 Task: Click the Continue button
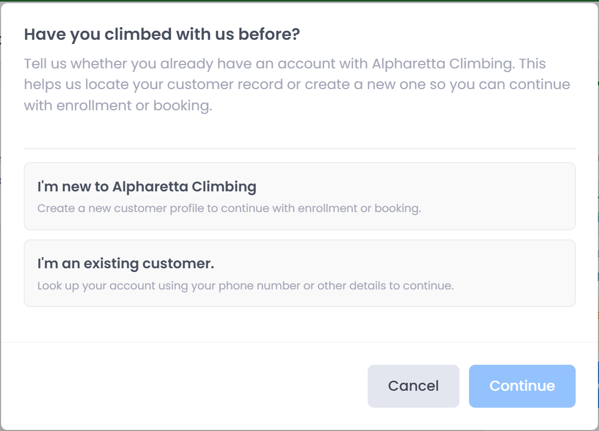pyautogui.click(x=522, y=386)
